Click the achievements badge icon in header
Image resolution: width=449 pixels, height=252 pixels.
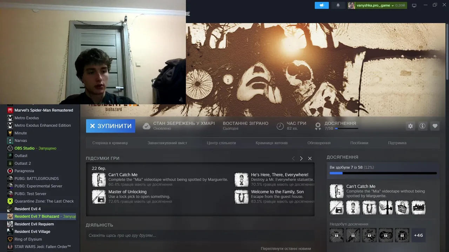[318, 126]
